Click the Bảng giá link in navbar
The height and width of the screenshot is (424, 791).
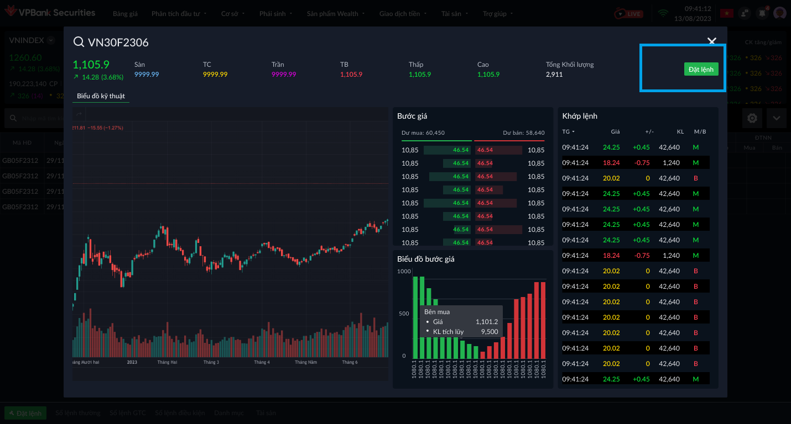[x=125, y=14]
